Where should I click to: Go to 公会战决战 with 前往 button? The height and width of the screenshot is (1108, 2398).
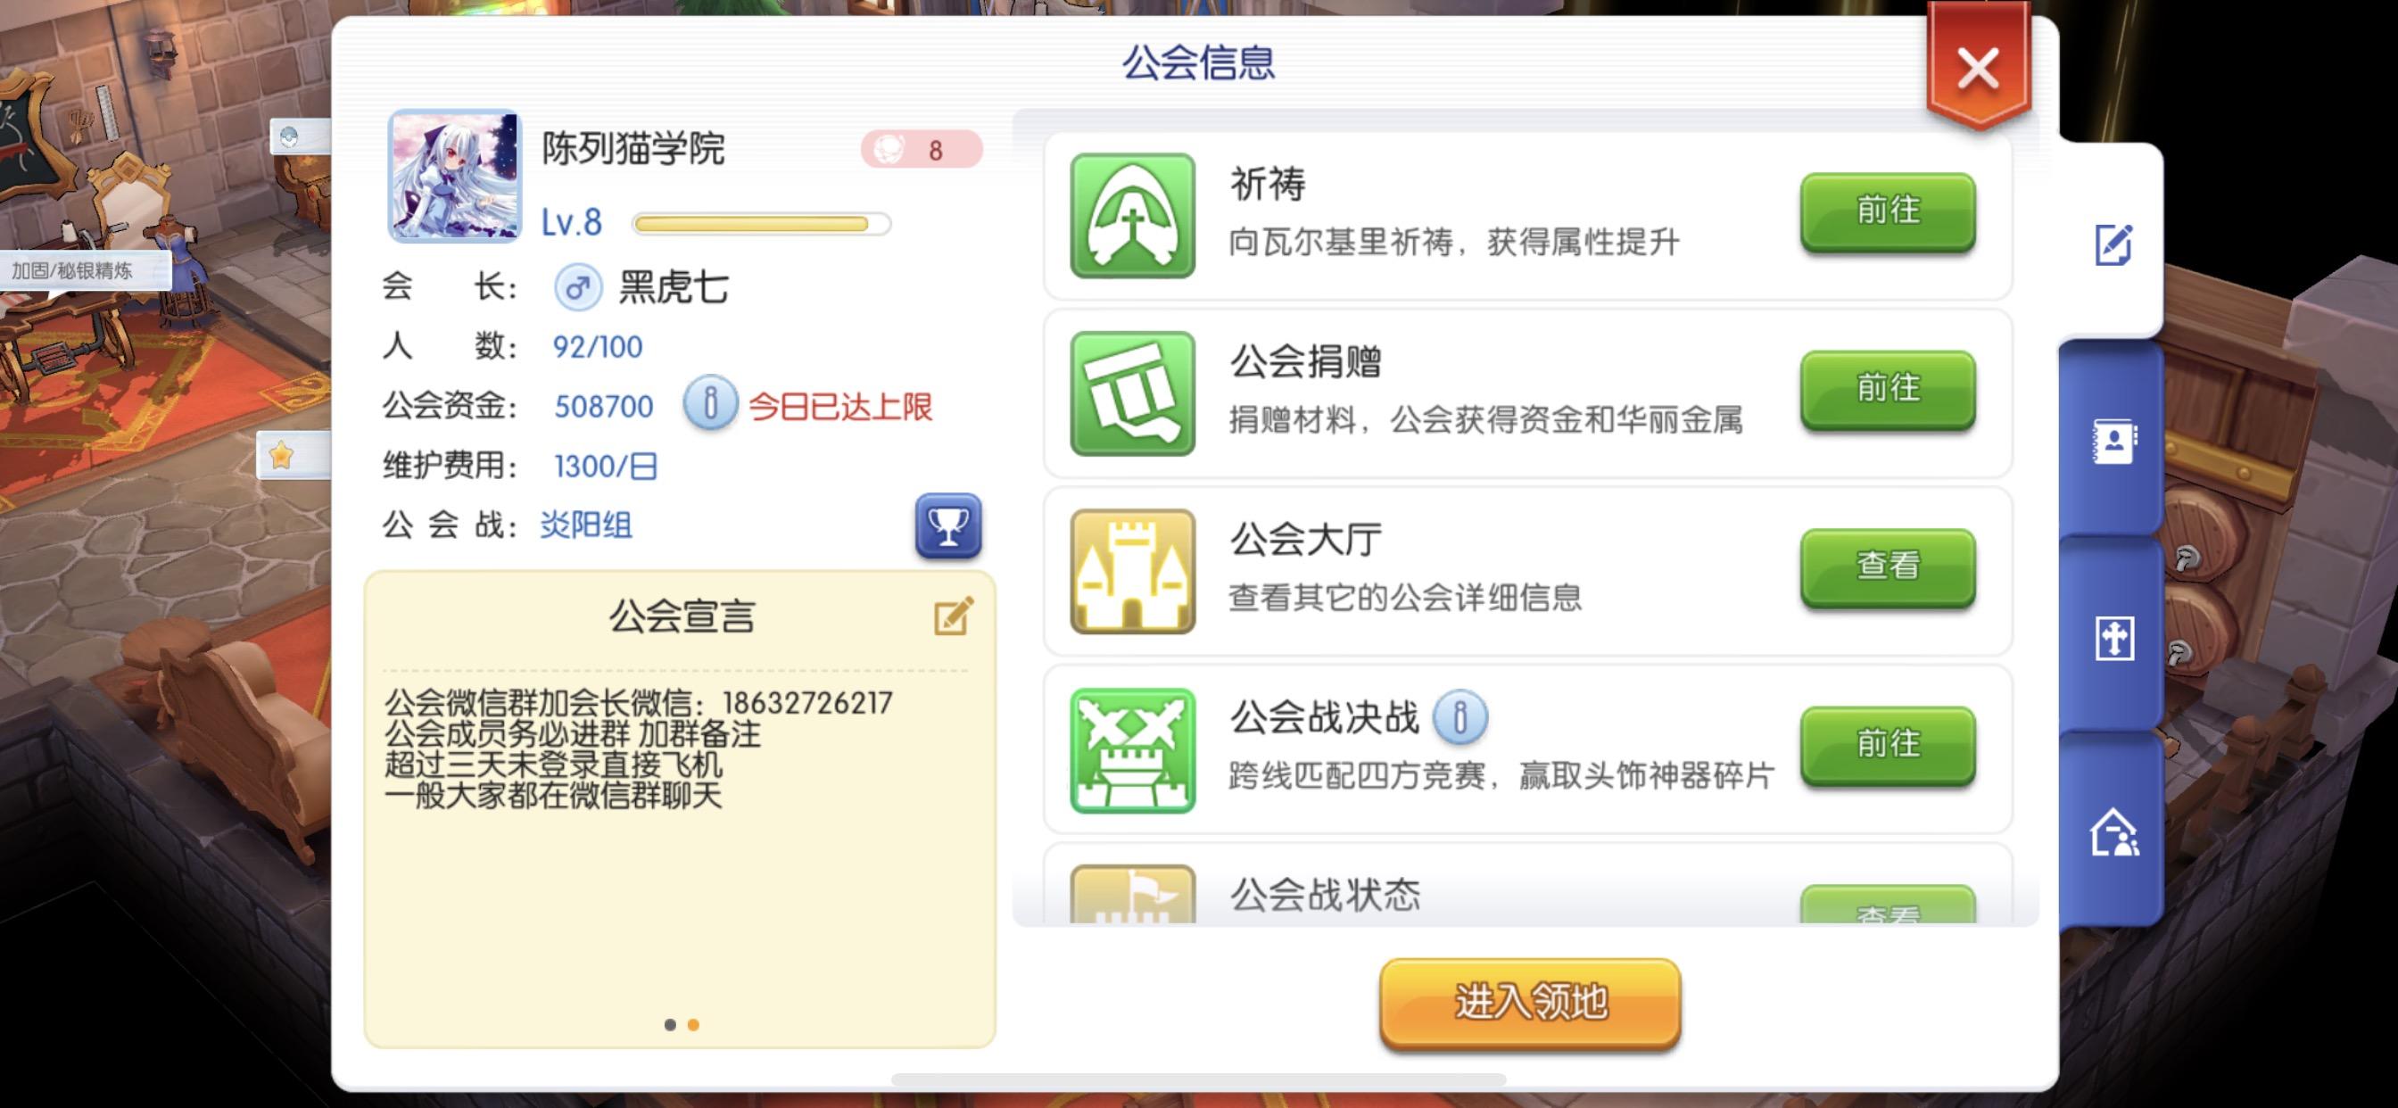click(1887, 745)
